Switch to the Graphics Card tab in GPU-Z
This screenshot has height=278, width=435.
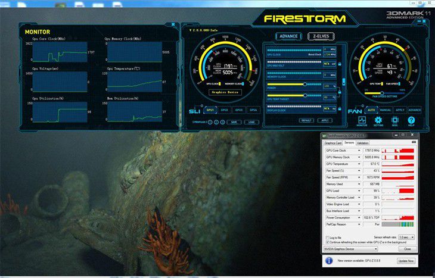coord(333,143)
